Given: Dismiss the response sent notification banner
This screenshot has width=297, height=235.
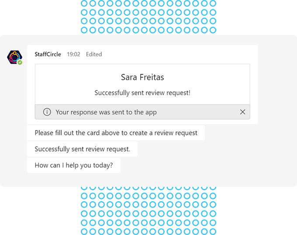Looking at the screenshot, I should click(243, 112).
